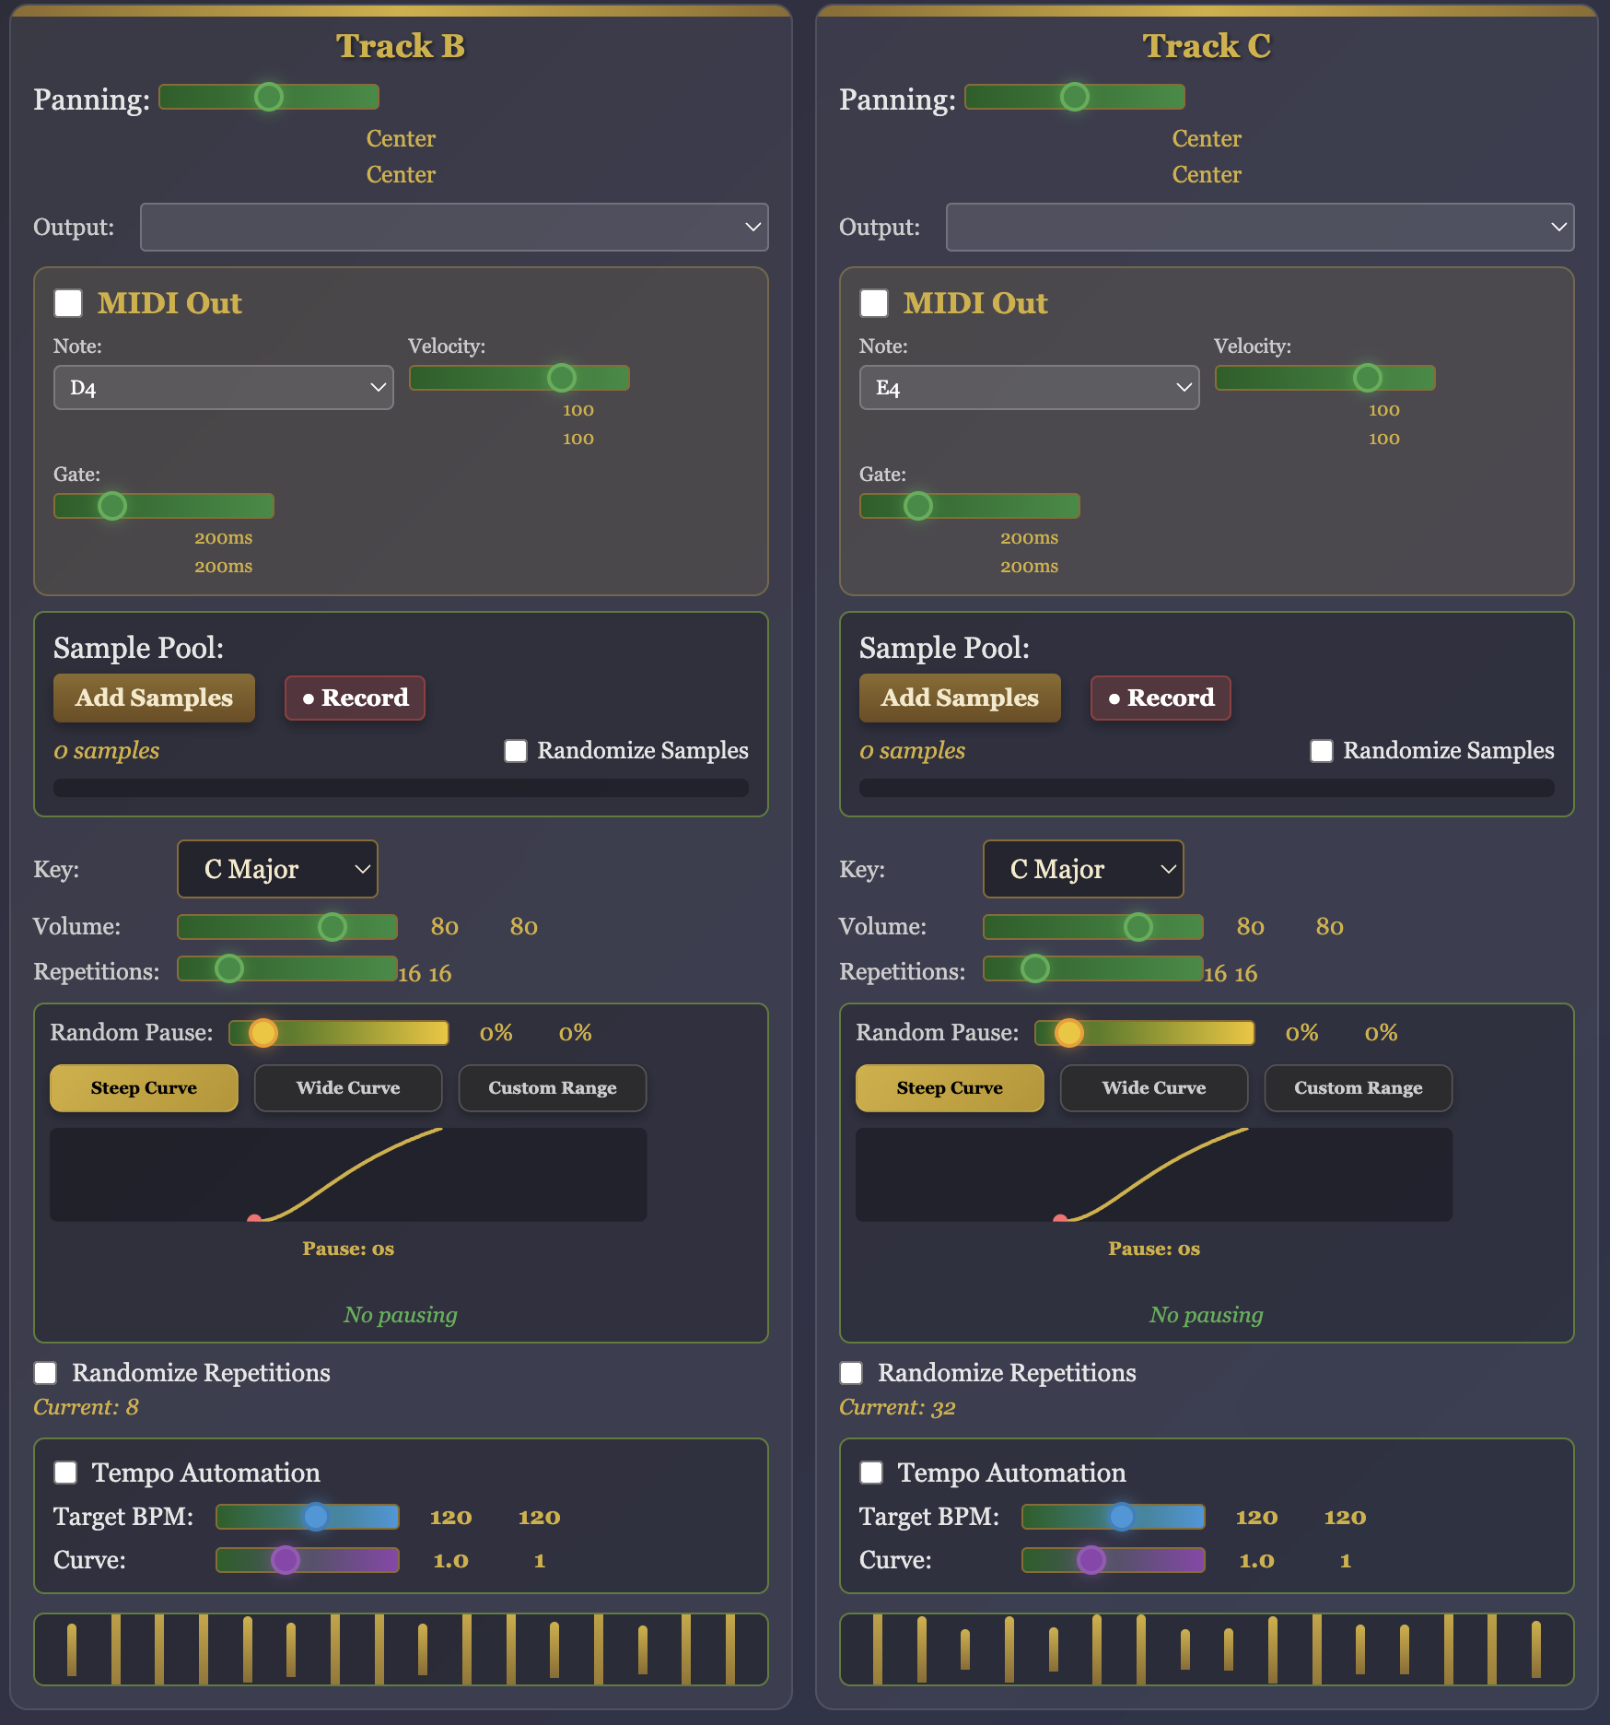
Task: Select Custom Range on Track C
Action: pyautogui.click(x=1359, y=1088)
